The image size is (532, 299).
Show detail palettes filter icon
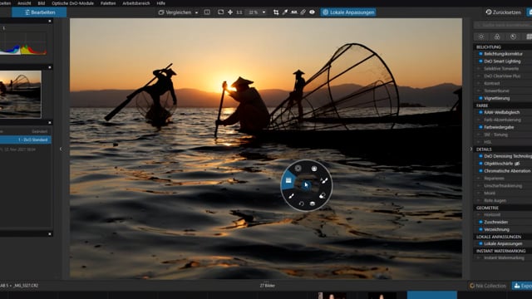pos(513,37)
